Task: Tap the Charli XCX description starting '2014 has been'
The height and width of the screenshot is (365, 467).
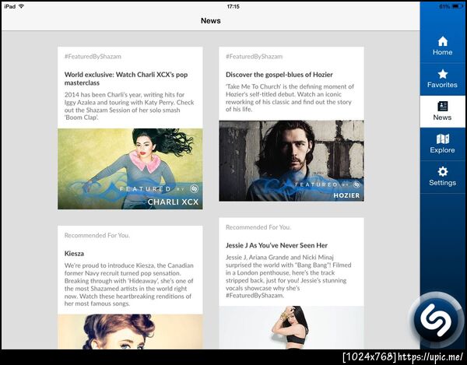Action: point(129,107)
